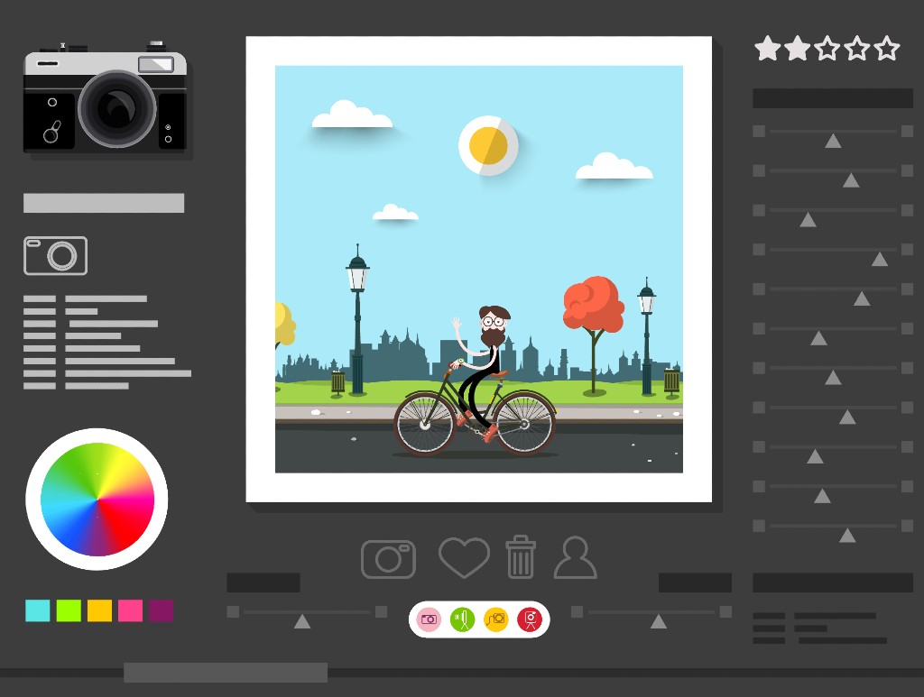Choose the green tripod light icon
The image size is (924, 697).
(x=463, y=619)
